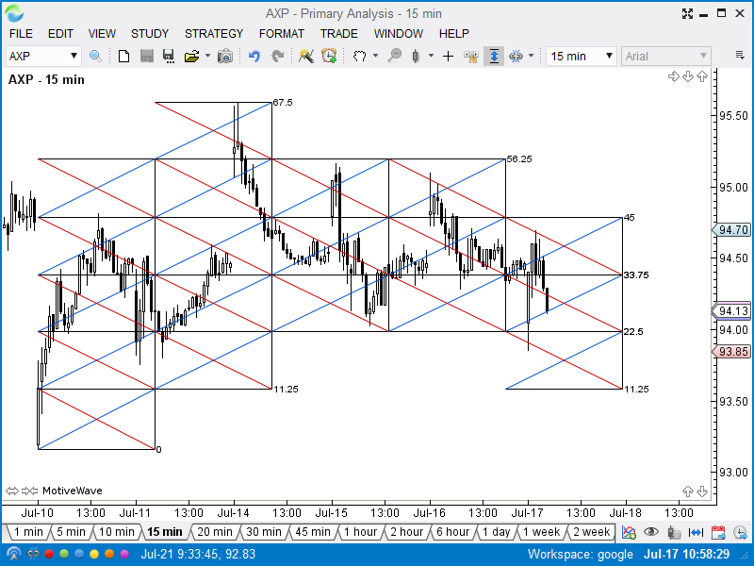This screenshot has width=754, height=566.
Task: Open the VIEW menu
Action: (x=102, y=34)
